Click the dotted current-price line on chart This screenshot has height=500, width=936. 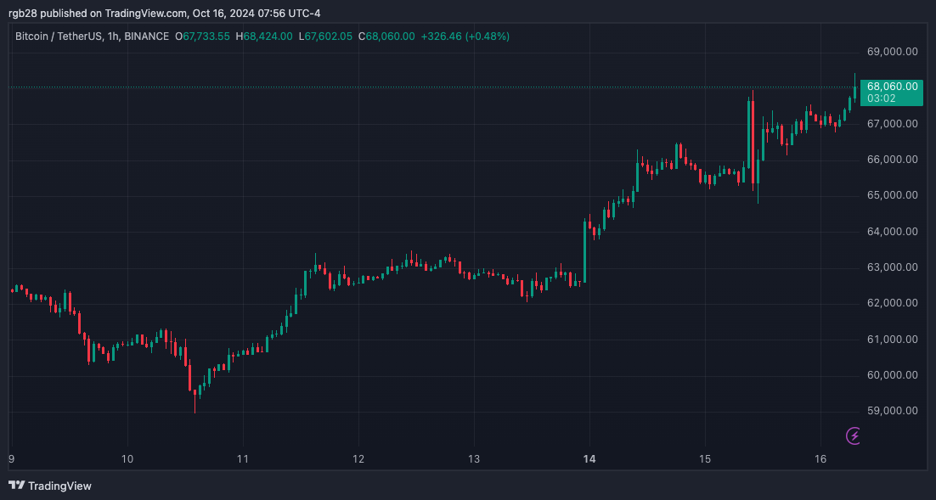point(425,86)
